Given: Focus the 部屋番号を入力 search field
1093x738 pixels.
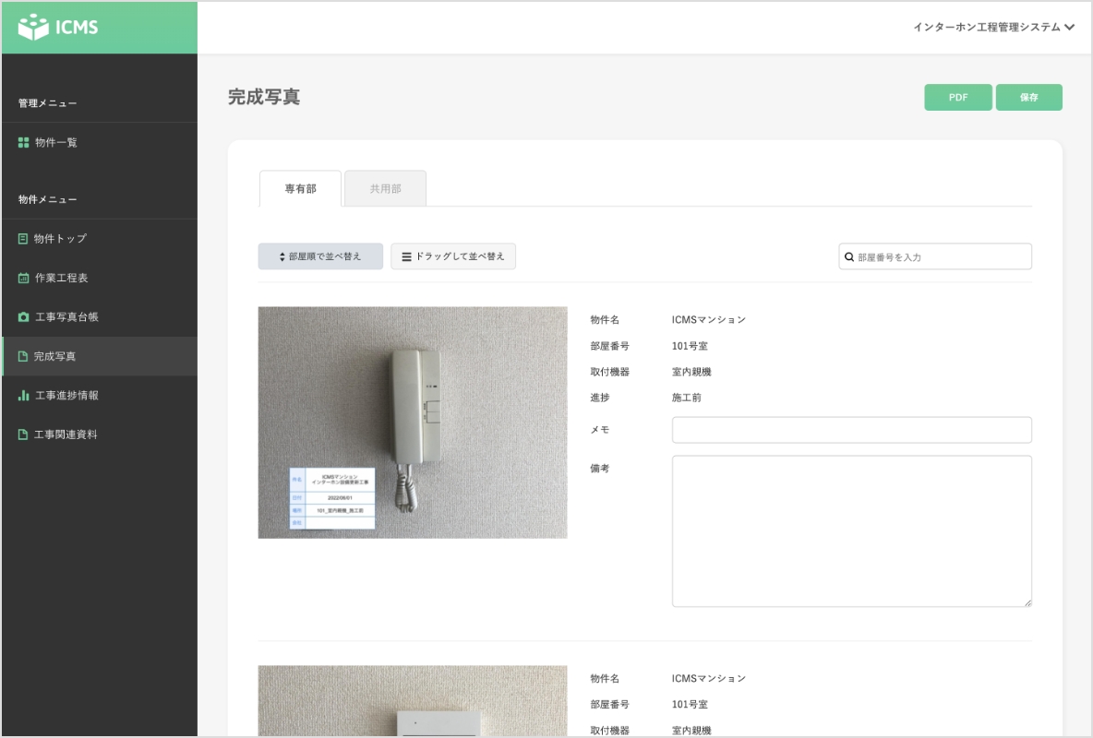Looking at the screenshot, I should 942,257.
